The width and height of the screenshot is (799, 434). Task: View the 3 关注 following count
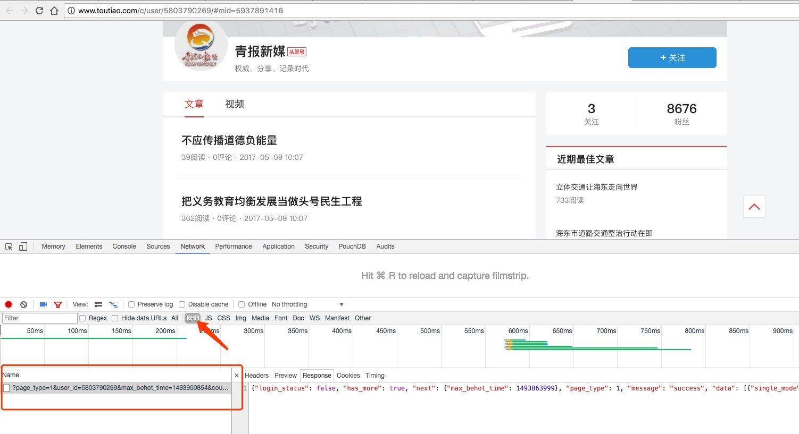[592, 114]
